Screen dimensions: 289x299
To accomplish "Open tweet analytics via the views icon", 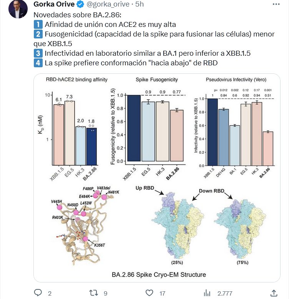I will click(207, 293).
